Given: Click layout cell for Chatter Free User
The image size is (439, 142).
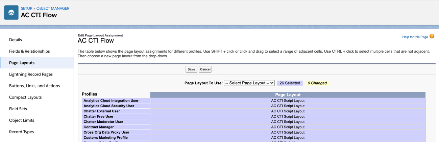Looking at the screenshot, I should click(288, 116).
